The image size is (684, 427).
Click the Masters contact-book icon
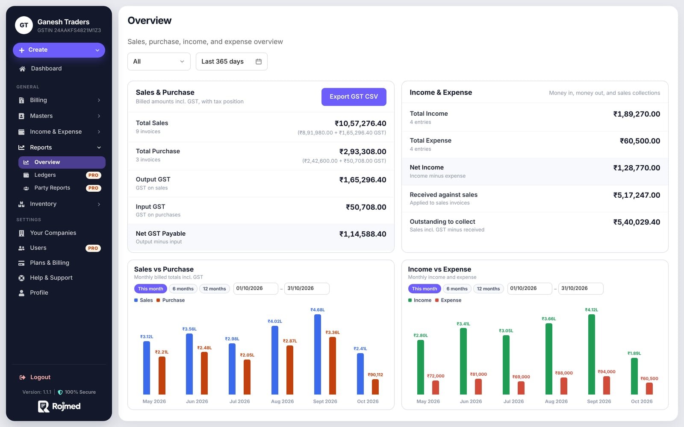click(x=21, y=116)
